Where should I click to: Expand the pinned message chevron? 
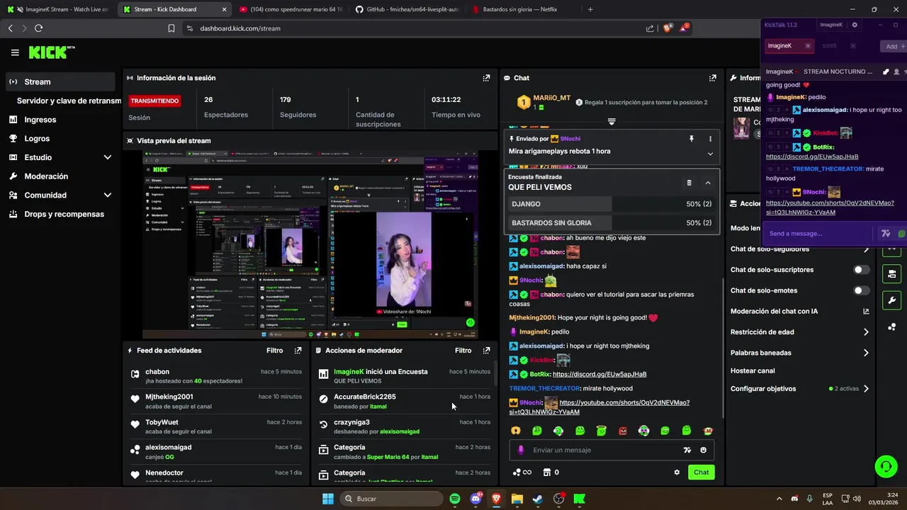(710, 154)
